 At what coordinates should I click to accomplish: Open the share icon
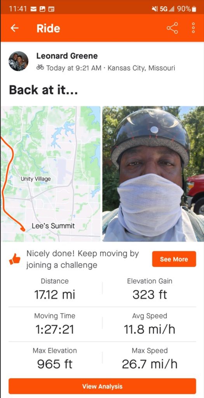tap(172, 28)
